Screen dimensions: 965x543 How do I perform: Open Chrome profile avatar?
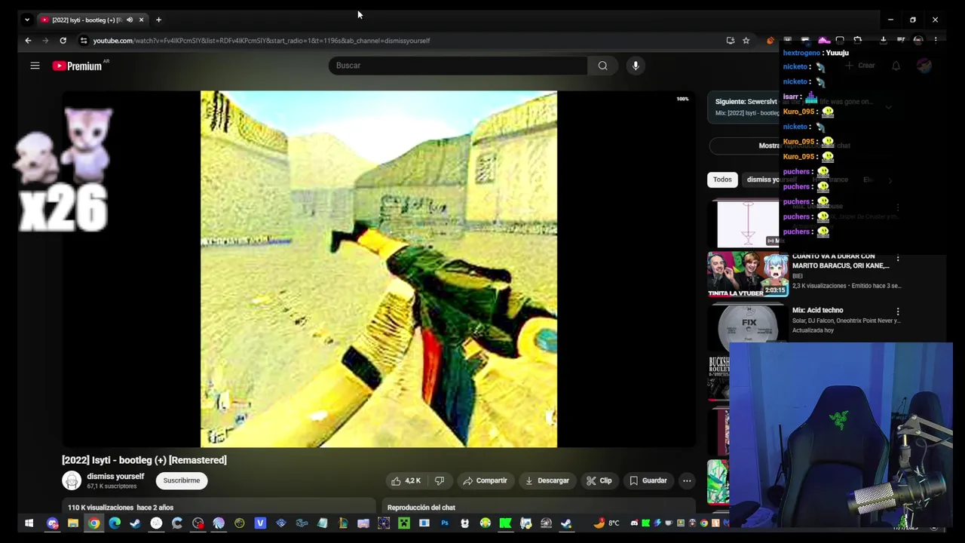point(918,40)
